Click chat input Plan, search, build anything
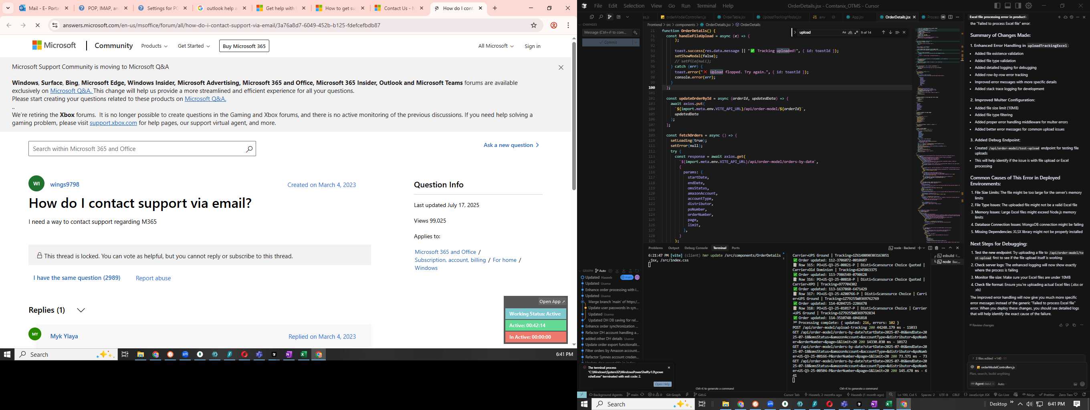The width and height of the screenshot is (1090, 410). tap(1027, 374)
